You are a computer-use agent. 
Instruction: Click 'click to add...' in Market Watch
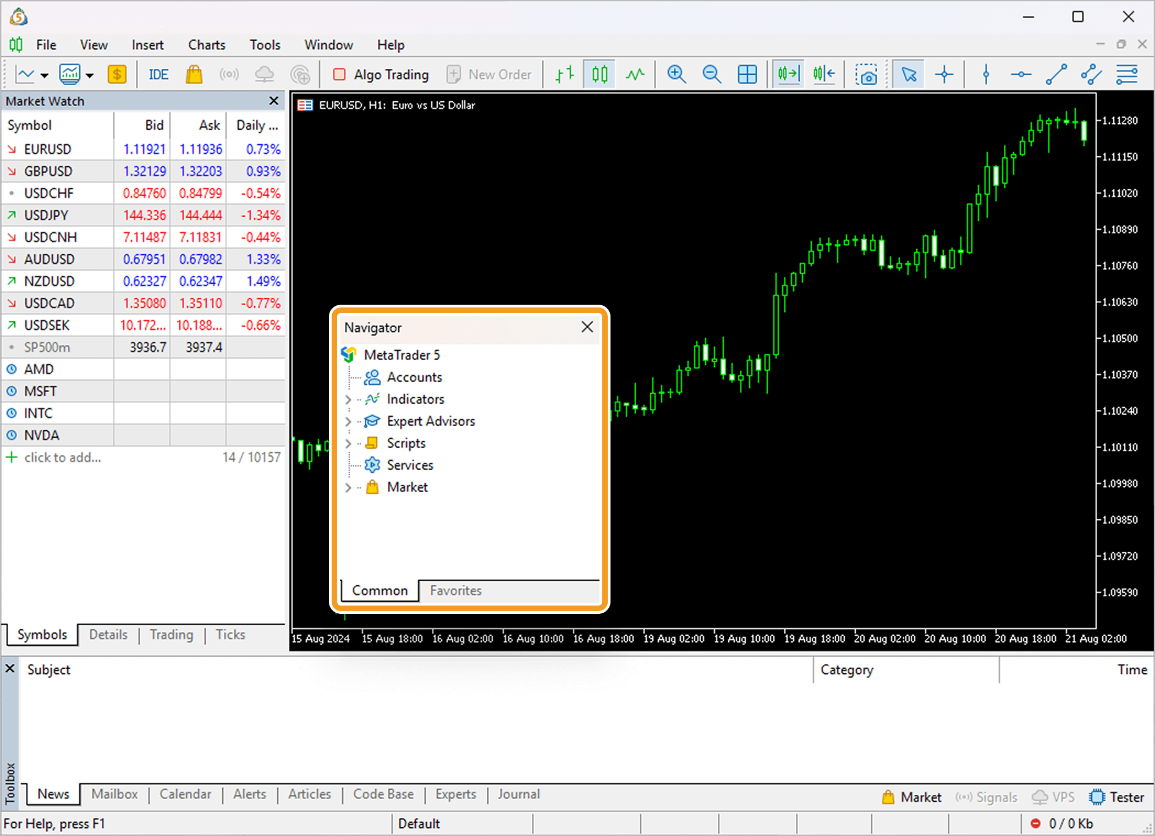[62, 457]
